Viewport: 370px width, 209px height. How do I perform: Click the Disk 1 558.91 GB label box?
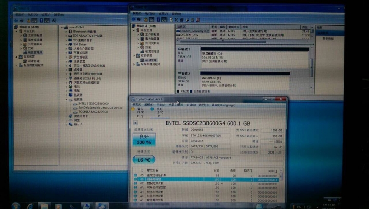(x=188, y=58)
